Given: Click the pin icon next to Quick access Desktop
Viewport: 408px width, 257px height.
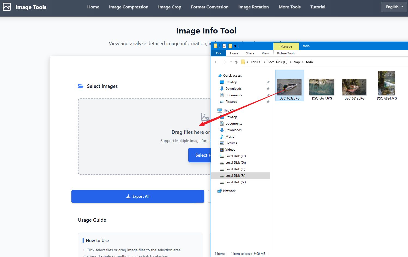Looking at the screenshot, I should tap(268, 82).
